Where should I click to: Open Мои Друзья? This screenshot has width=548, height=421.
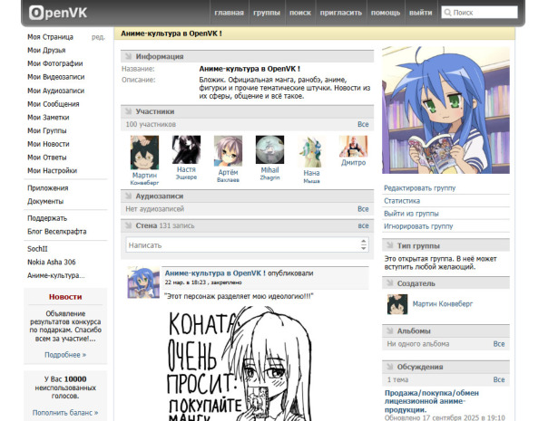[46, 50]
